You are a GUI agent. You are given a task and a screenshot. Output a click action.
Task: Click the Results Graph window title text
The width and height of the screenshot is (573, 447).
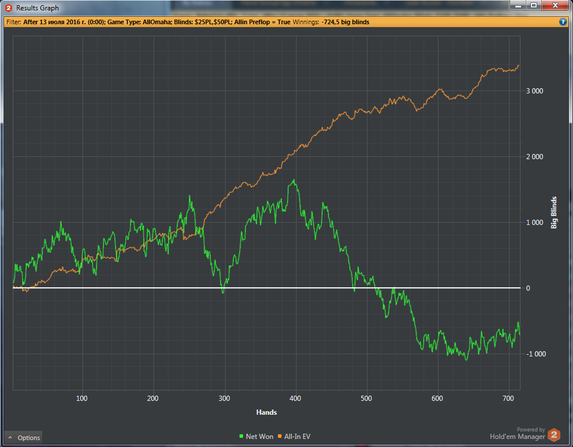coord(37,8)
